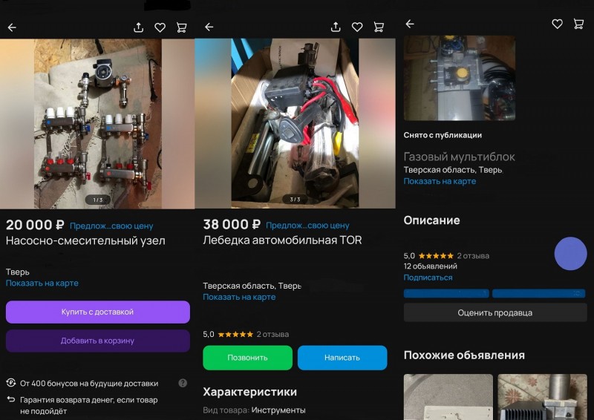This screenshot has height=420, width=594.
Task: Toggle favorite heart on Газовый мультиблок listing
Action: coord(557,24)
